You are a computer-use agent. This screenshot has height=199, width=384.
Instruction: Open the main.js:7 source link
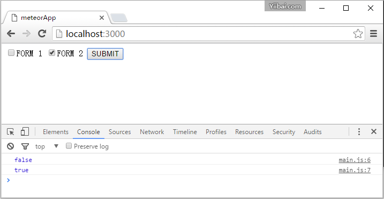pyautogui.click(x=355, y=170)
